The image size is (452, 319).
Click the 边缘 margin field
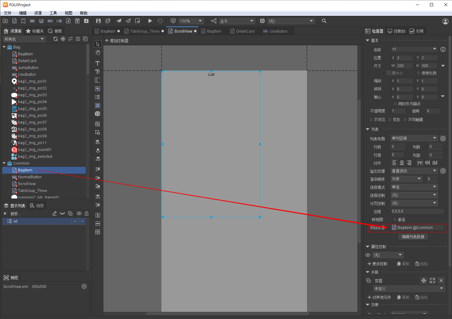(417, 211)
